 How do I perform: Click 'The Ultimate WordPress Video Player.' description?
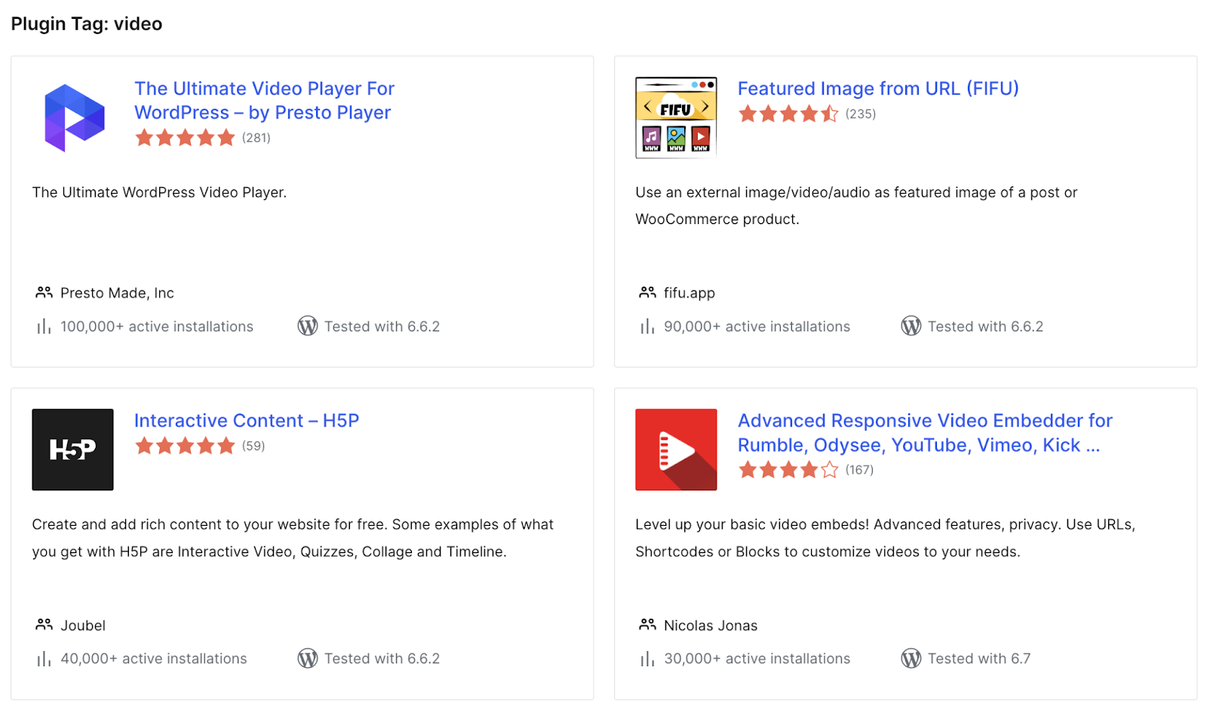[159, 192]
